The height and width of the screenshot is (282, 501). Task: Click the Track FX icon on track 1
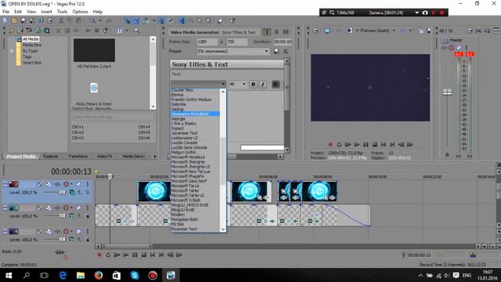tap(57, 184)
